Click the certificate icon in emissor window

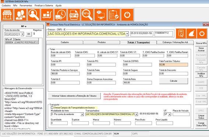[181, 33]
